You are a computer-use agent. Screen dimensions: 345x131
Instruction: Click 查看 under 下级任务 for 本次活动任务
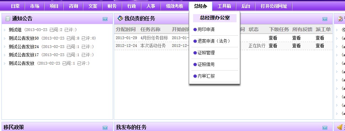click(273, 46)
